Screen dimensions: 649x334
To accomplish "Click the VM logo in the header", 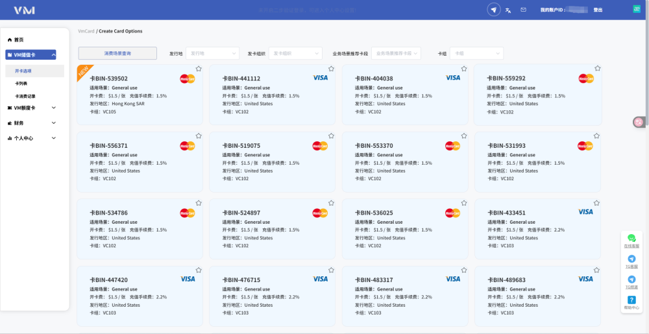I will point(24,10).
